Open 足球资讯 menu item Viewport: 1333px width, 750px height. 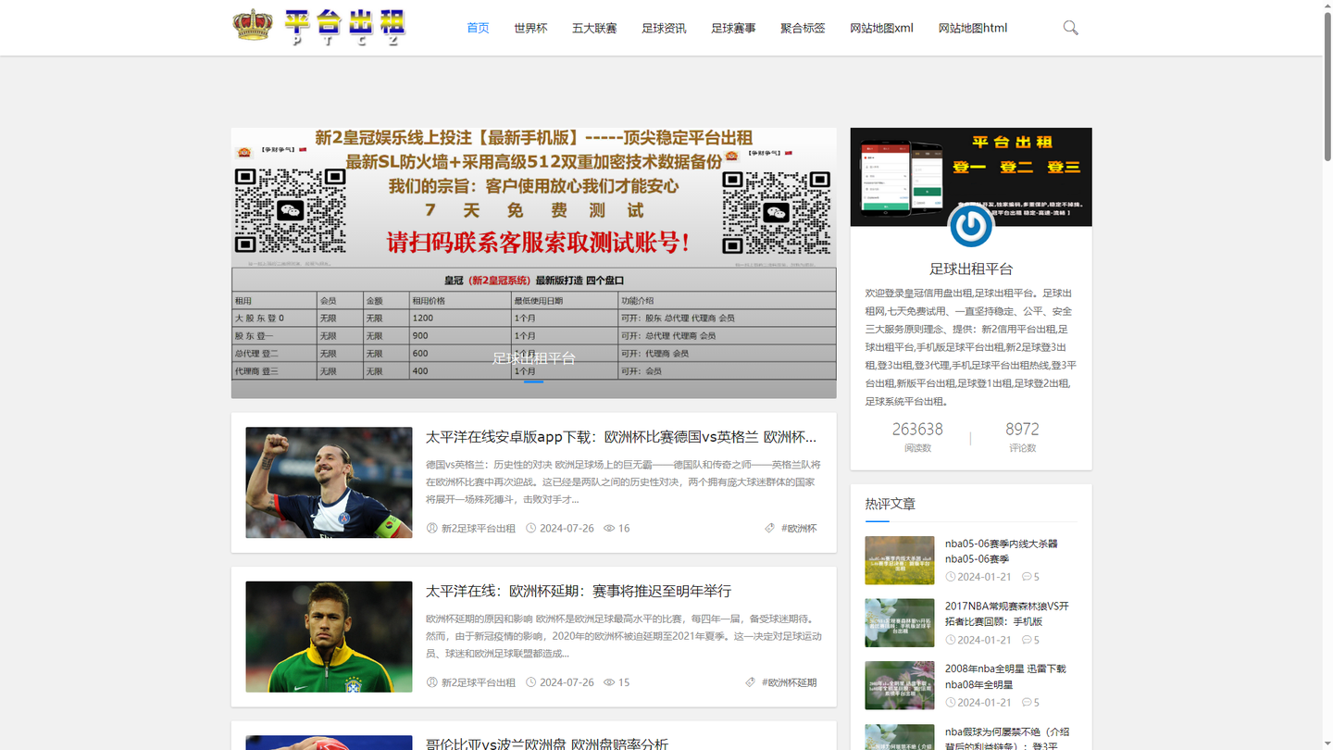pyautogui.click(x=664, y=28)
